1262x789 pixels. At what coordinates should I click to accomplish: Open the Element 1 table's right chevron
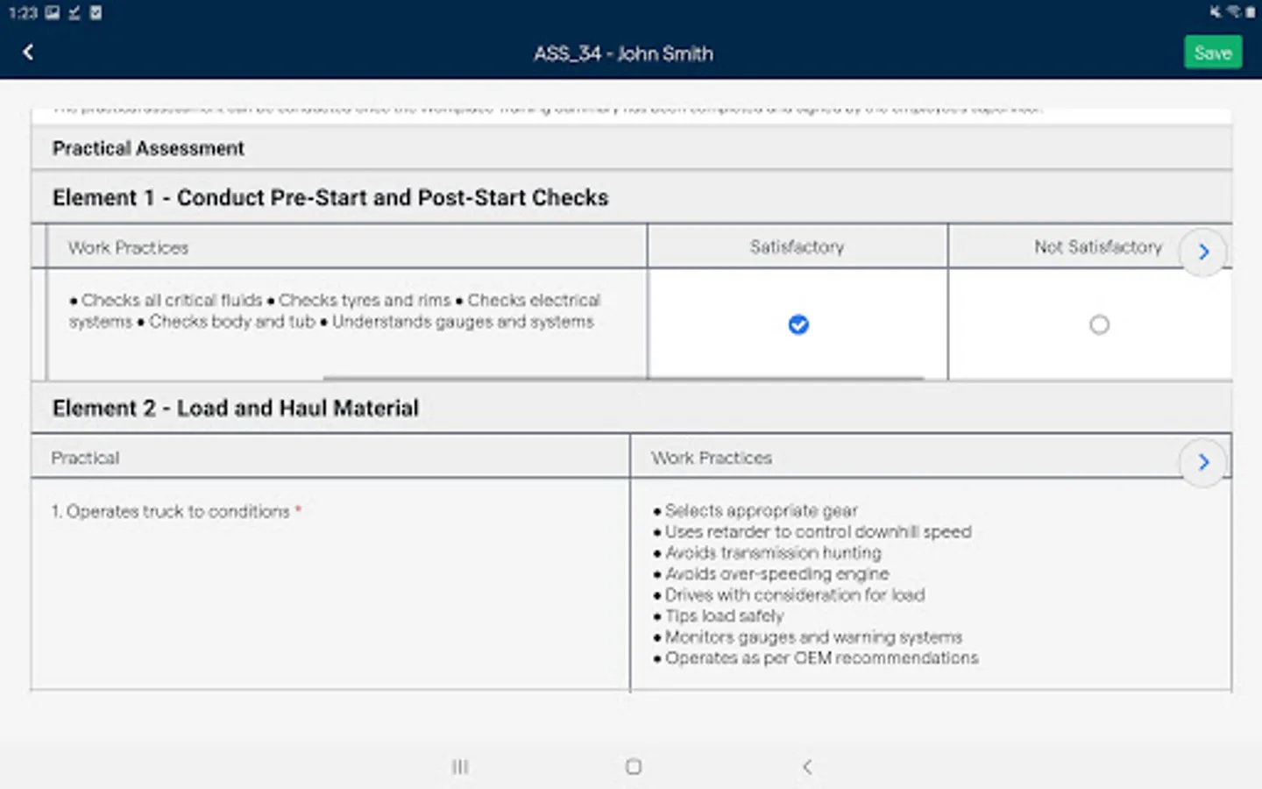click(1203, 252)
